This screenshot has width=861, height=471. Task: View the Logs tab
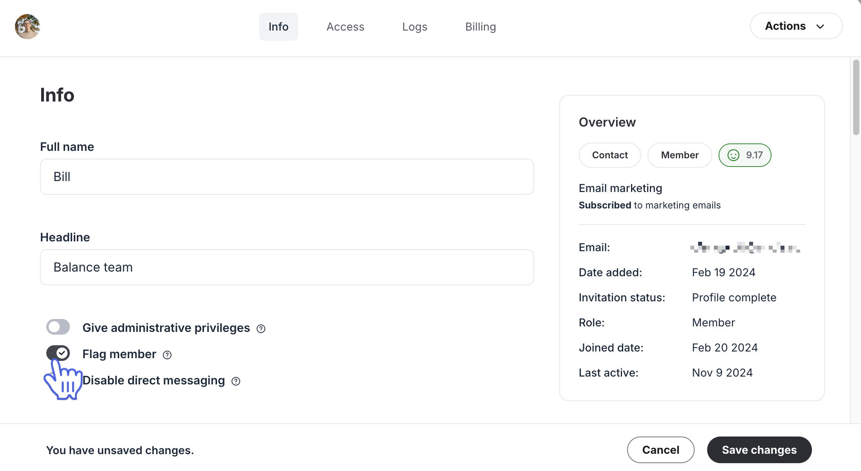[x=414, y=26]
